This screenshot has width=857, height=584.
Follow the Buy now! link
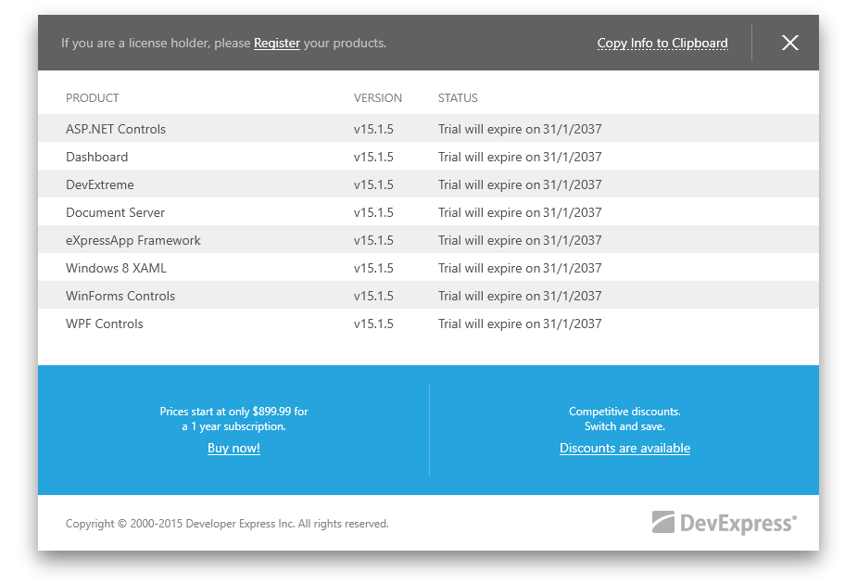tap(233, 449)
